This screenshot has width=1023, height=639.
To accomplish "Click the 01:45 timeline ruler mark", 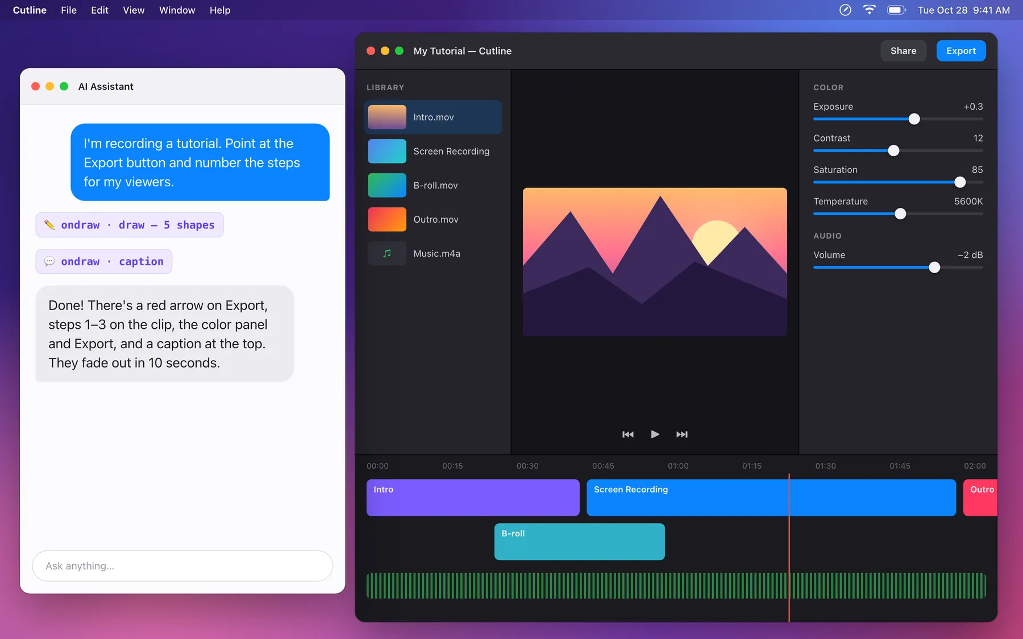I will 900,466.
